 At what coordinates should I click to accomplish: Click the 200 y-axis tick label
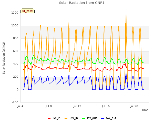click(16, 77)
